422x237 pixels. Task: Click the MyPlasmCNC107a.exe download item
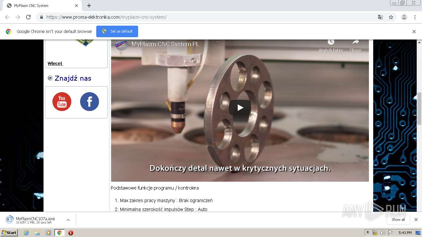click(x=35, y=220)
